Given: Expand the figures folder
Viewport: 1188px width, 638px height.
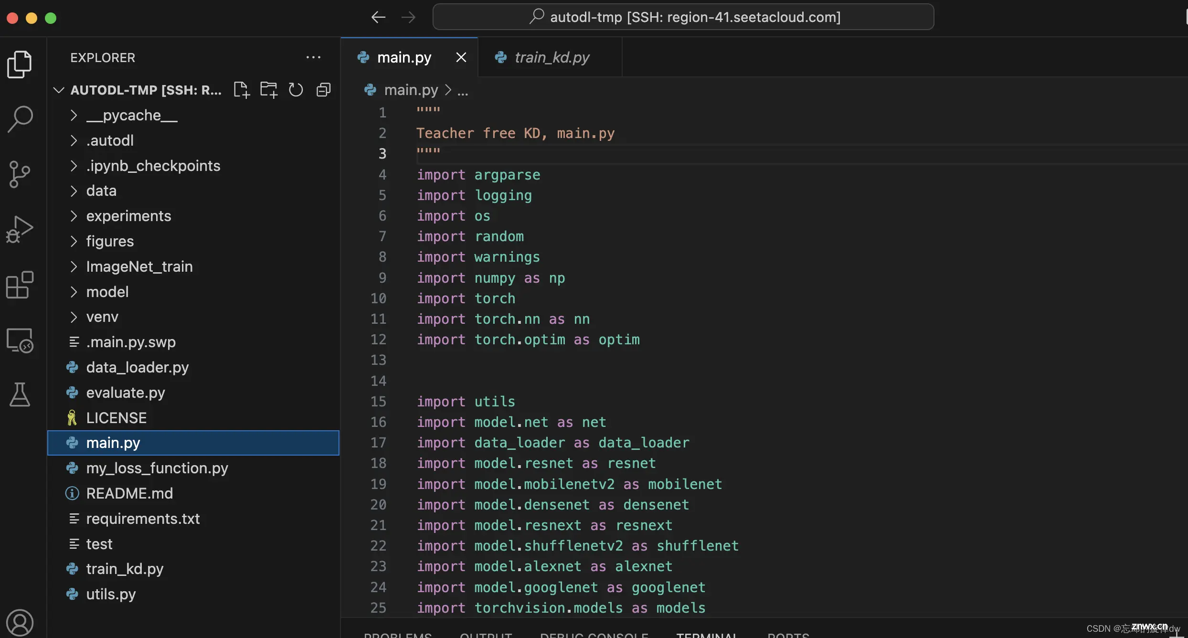Looking at the screenshot, I should click(x=193, y=241).
